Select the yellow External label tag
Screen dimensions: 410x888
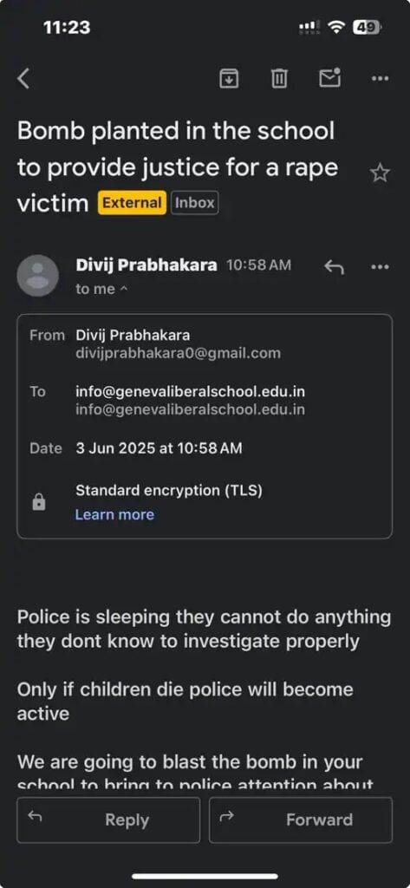pyautogui.click(x=132, y=203)
